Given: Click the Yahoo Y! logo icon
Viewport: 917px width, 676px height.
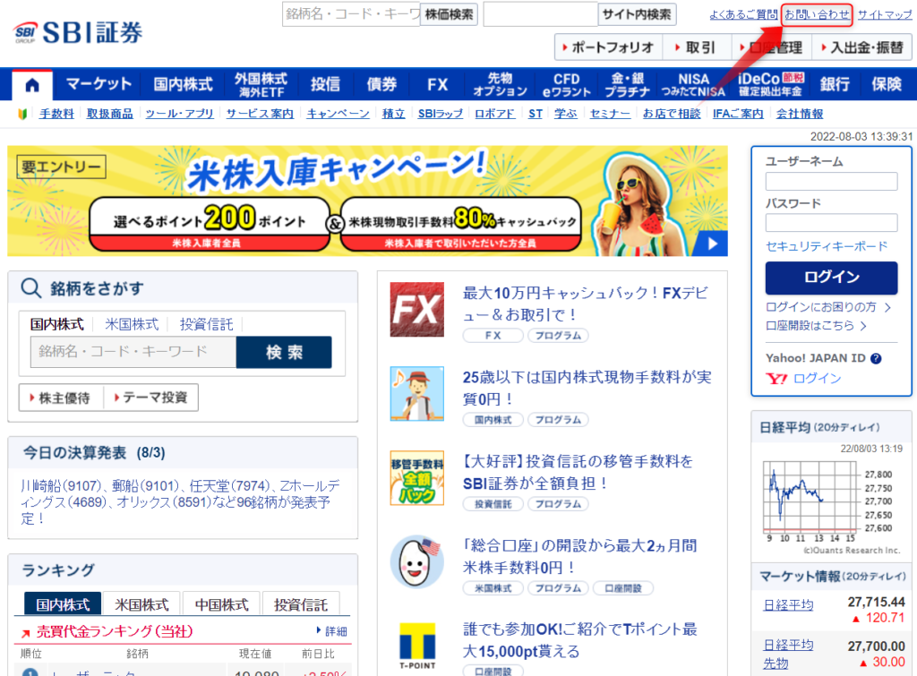Looking at the screenshot, I should 776,379.
